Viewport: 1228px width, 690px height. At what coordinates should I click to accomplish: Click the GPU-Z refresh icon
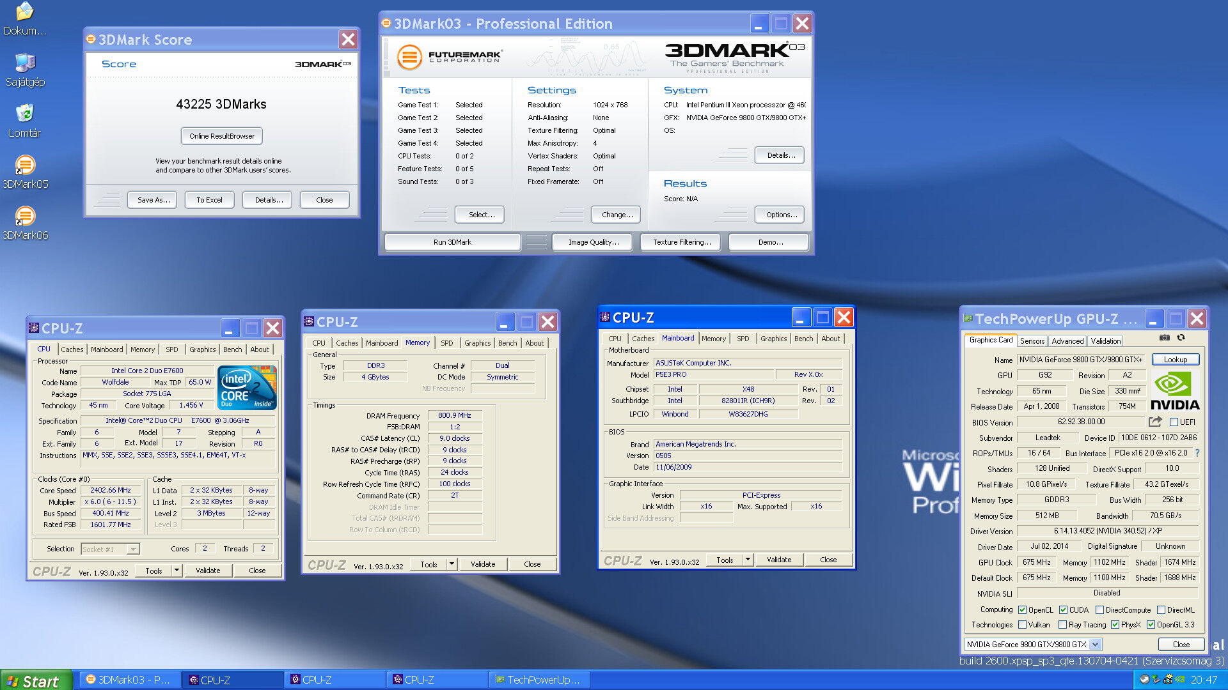click(x=1181, y=338)
